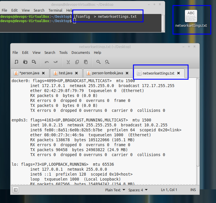216x203 pixels.
Task: Click the ether 08:00:27:3c:46:9a line
Action: (90, 135)
